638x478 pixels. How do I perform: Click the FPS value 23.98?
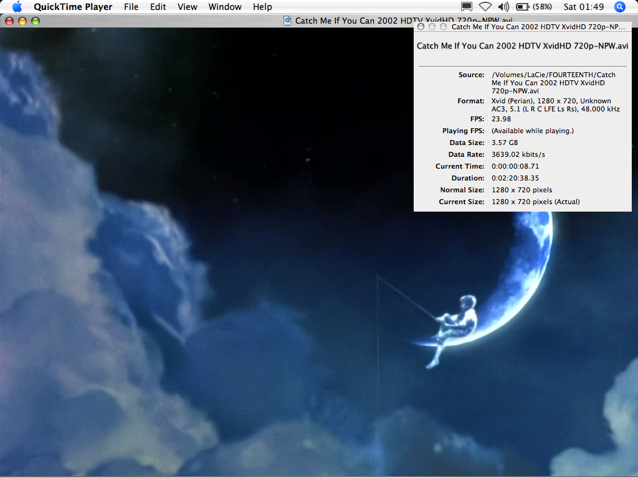coord(501,119)
